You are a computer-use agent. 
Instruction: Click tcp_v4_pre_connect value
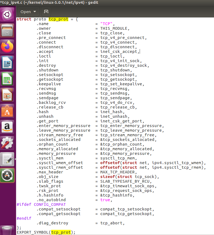click(x=122, y=38)
